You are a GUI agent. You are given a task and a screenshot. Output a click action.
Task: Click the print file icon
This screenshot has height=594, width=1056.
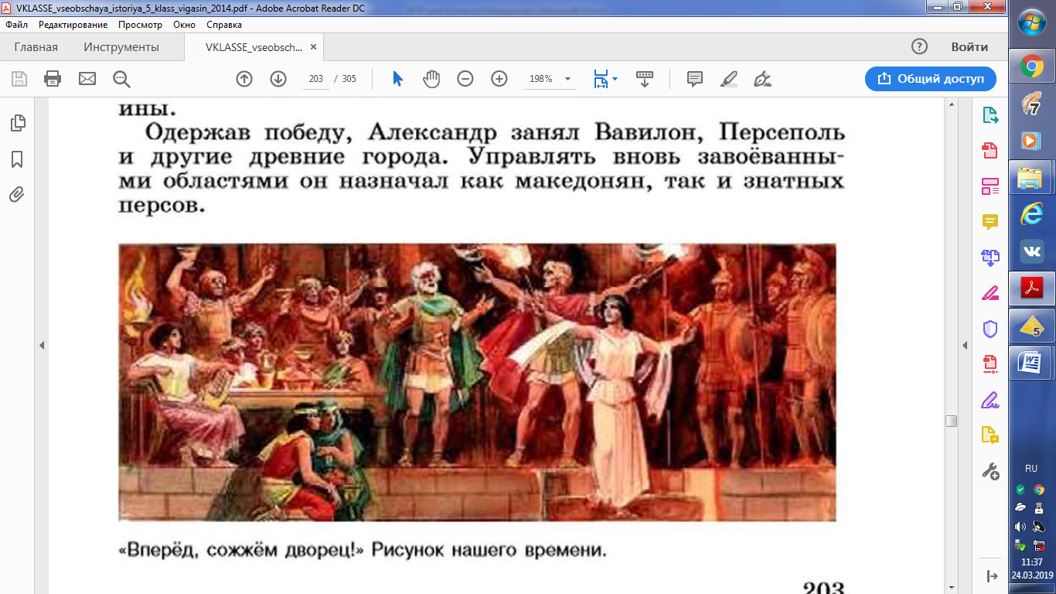[53, 79]
